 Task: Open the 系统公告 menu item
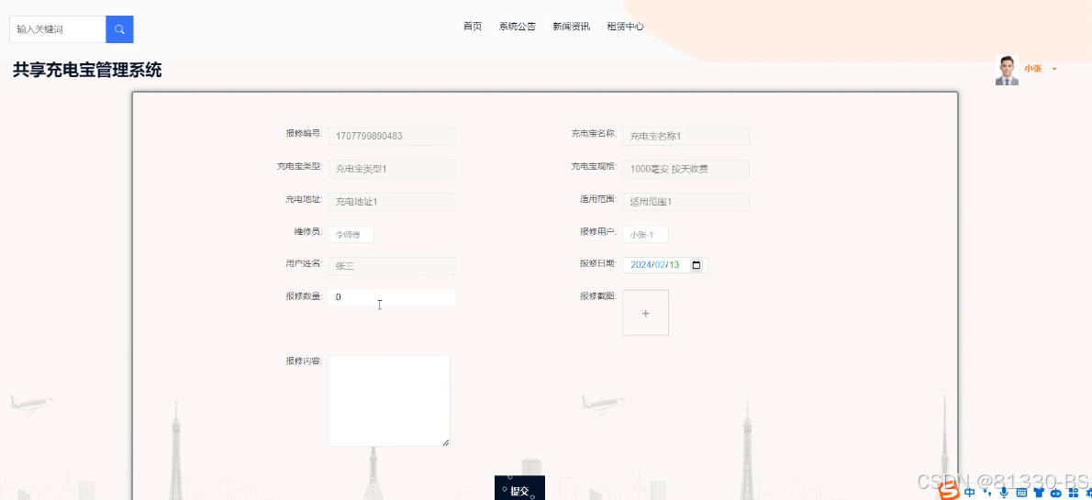click(518, 27)
